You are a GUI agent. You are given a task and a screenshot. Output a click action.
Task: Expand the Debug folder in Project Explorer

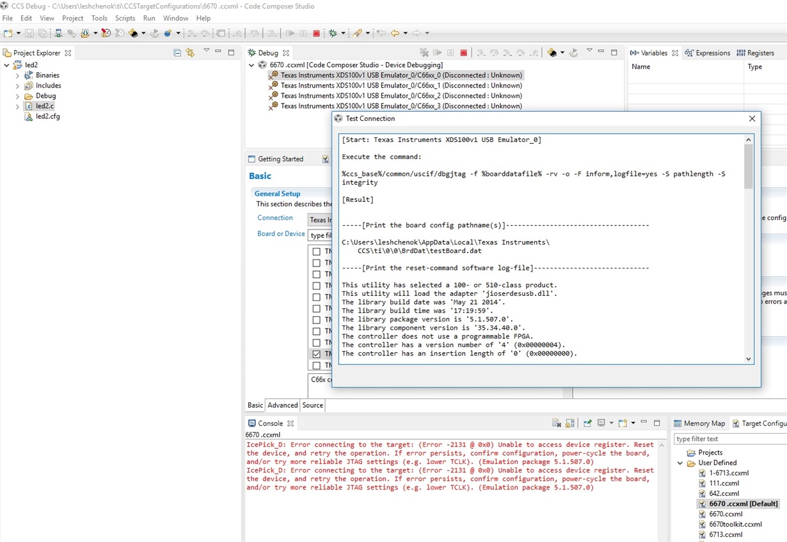pos(17,96)
